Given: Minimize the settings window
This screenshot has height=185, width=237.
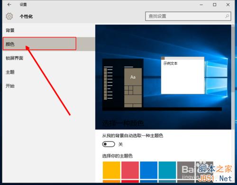Looking at the screenshot, I should tap(201, 5).
